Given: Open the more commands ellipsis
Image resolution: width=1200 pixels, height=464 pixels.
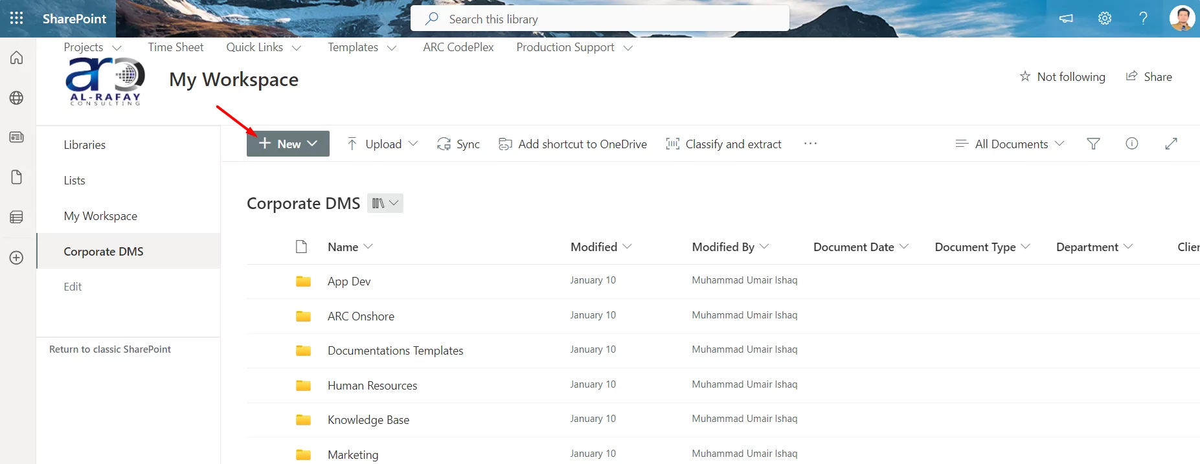Looking at the screenshot, I should pos(810,144).
